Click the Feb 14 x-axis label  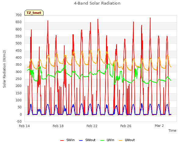tap(24, 126)
